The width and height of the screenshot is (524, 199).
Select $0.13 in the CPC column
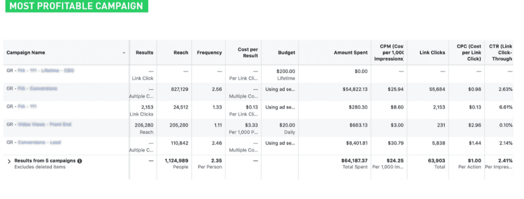coord(475,107)
